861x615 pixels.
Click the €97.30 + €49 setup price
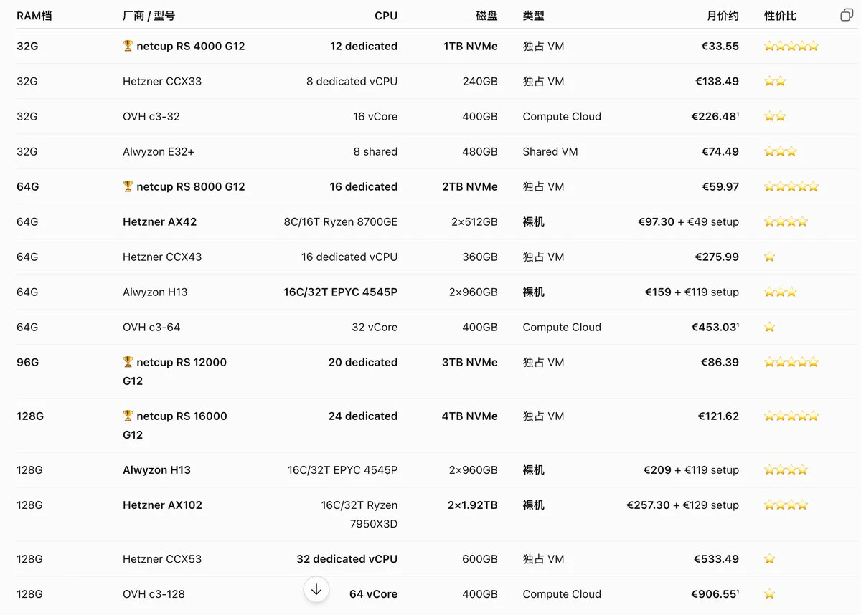pos(689,221)
